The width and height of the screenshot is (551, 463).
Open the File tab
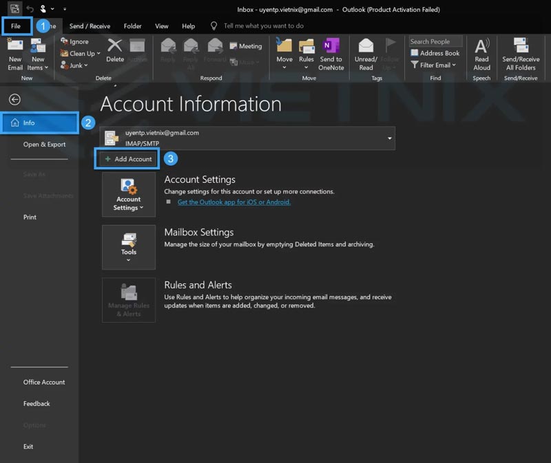[x=16, y=26]
